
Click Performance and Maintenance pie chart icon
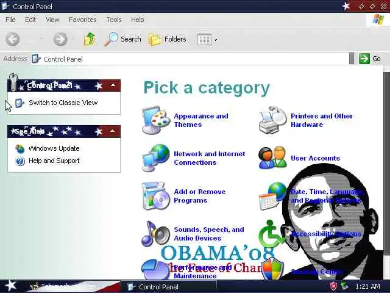[x=156, y=270]
